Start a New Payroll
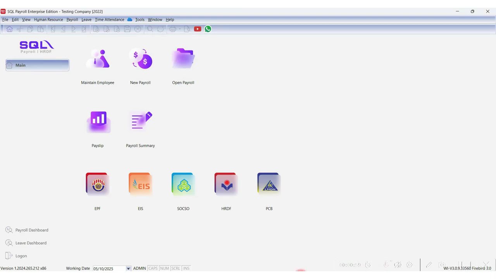 [140, 67]
